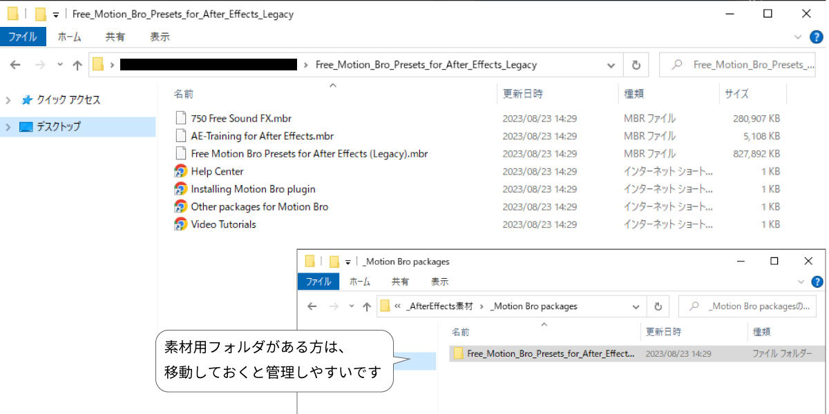Click the folder icon in main address bar
This screenshot has height=414, width=829.
pos(98,65)
